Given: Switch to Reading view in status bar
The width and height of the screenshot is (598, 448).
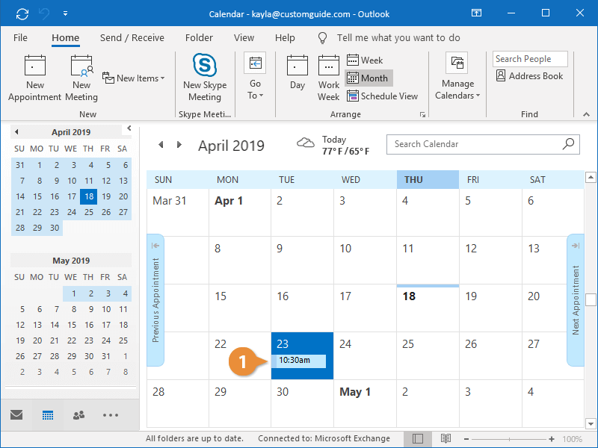Looking at the screenshot, I should [x=446, y=439].
